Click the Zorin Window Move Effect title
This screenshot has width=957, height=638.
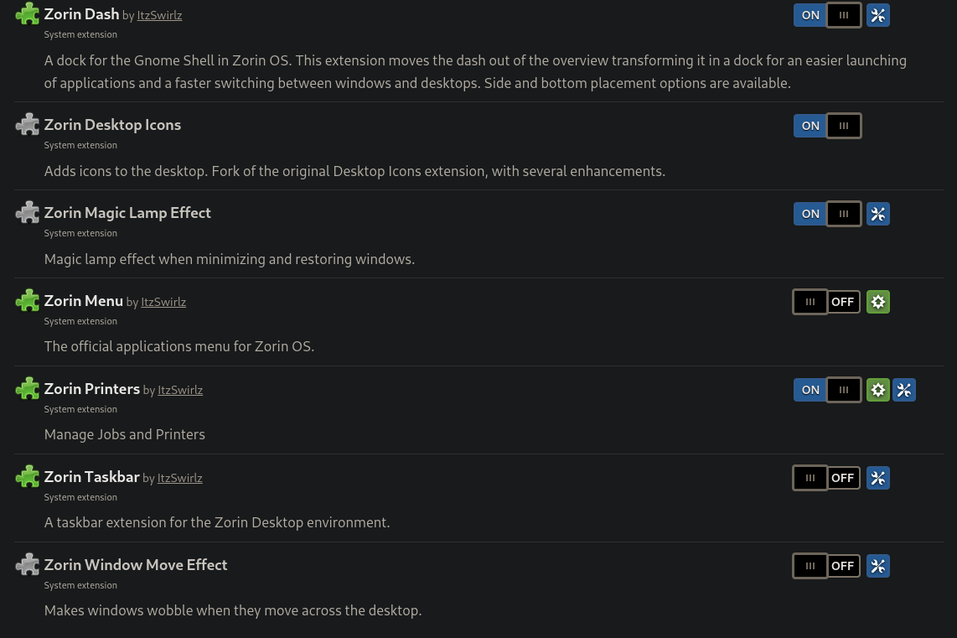pyautogui.click(x=136, y=565)
